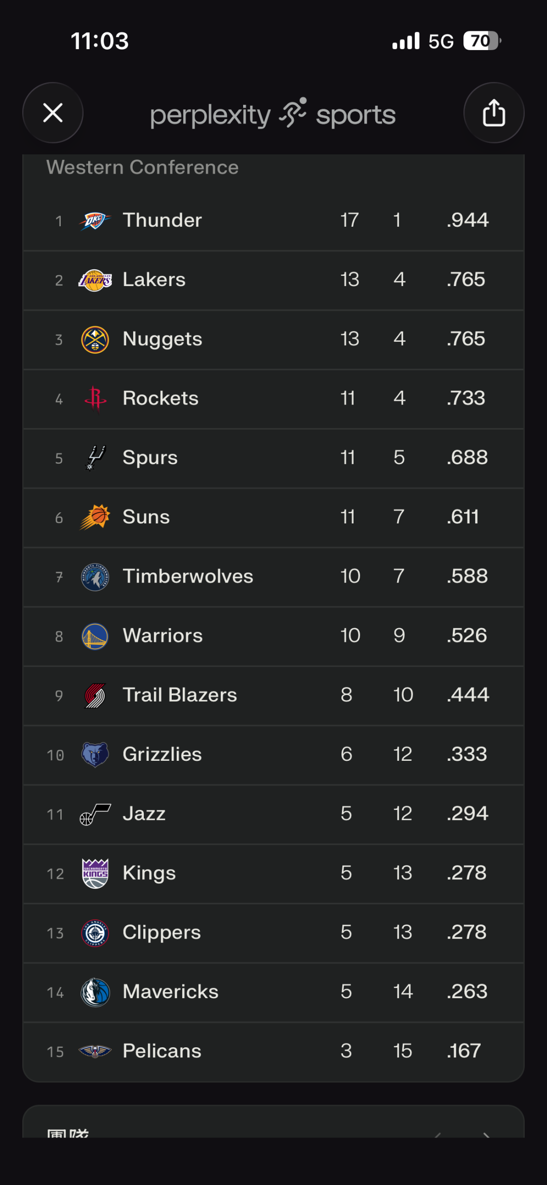The height and width of the screenshot is (1185, 547).
Task: Close the Perplexity Sports view
Action: pos(53,112)
